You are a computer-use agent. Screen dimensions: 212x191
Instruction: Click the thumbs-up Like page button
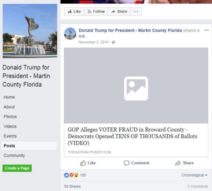(74, 11)
